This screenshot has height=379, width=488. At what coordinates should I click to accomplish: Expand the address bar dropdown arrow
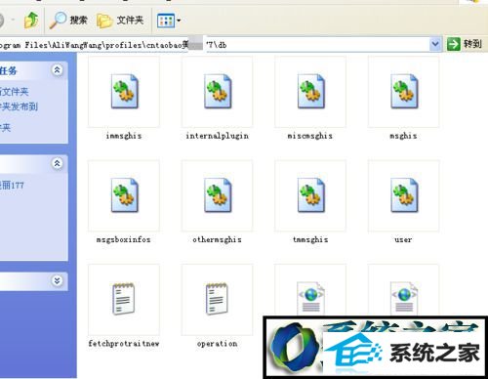point(435,44)
